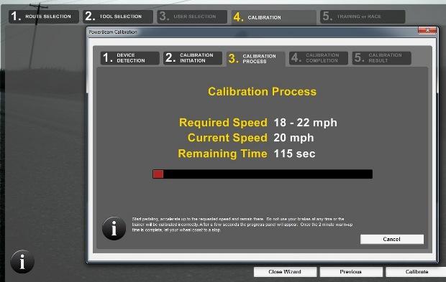
Task: Click the Calibrate button
Action: (x=417, y=272)
